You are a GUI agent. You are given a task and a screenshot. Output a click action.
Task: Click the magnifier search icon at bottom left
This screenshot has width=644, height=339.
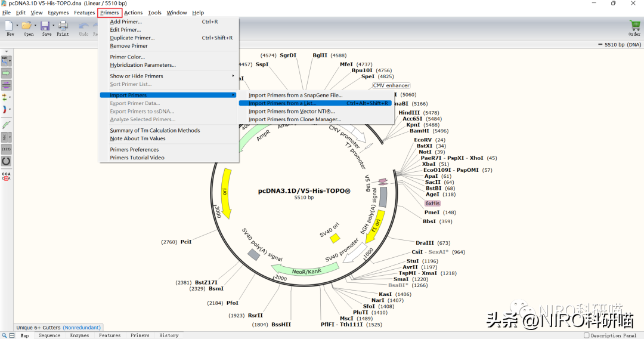coord(4,335)
